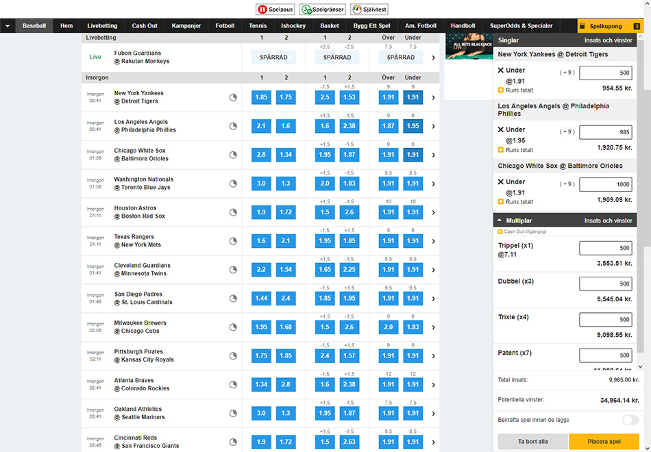The image size is (651, 452).
Task: Toggle 'Bekräfta spel innan de läggs' switch
Action: [630, 420]
